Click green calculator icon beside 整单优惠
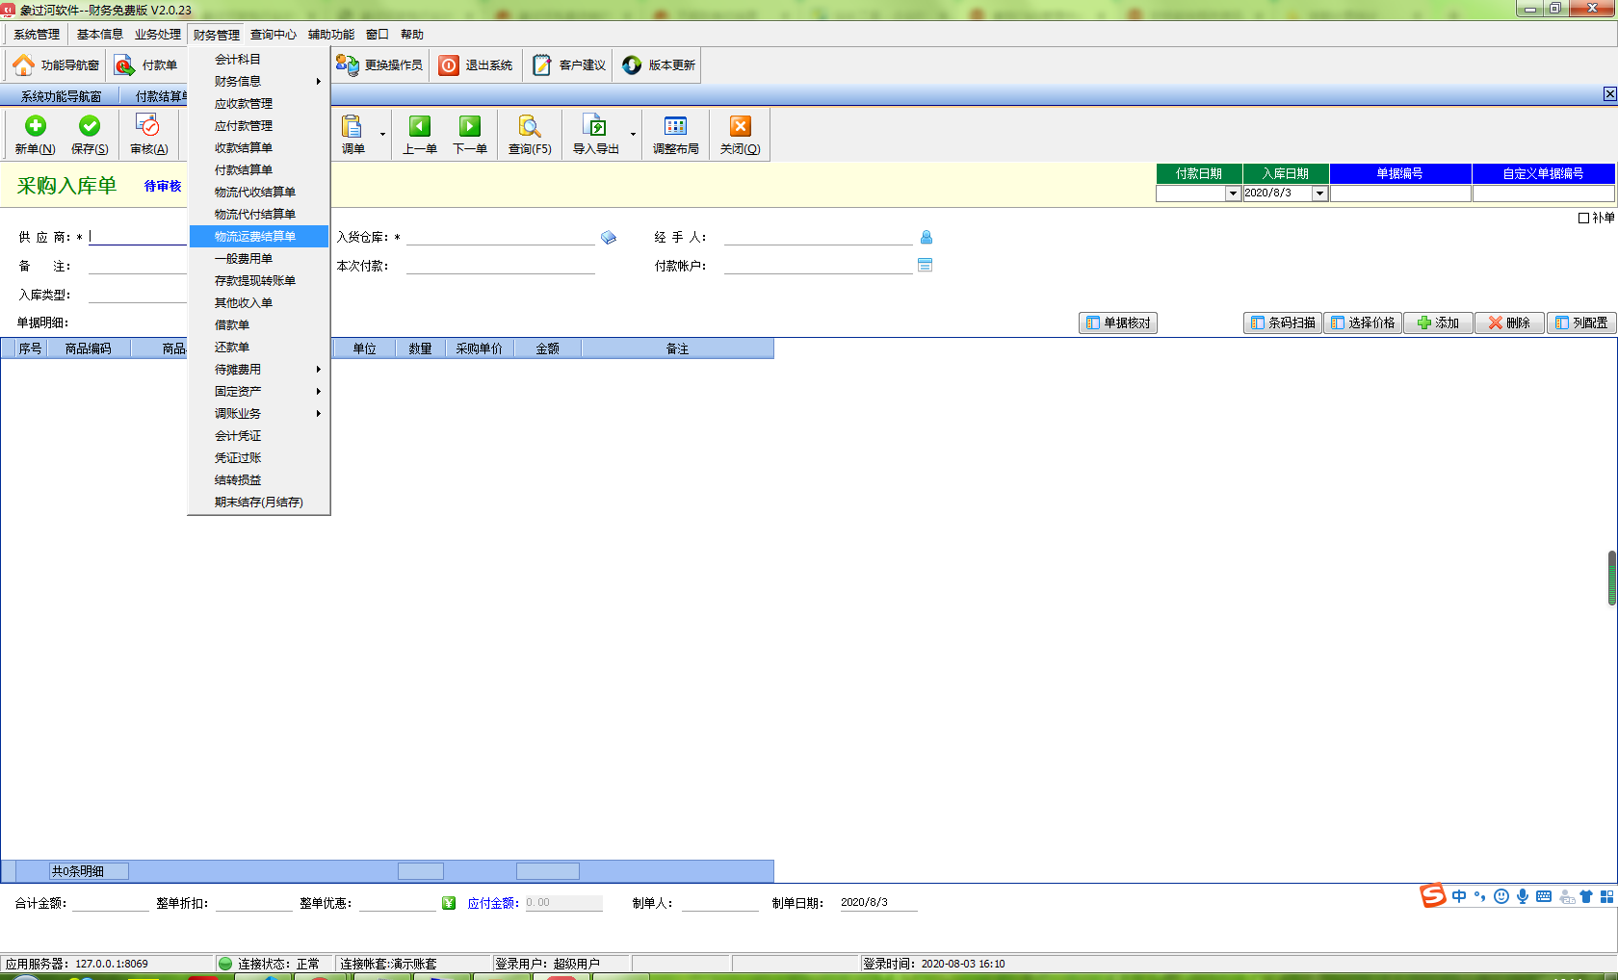 [x=449, y=903]
